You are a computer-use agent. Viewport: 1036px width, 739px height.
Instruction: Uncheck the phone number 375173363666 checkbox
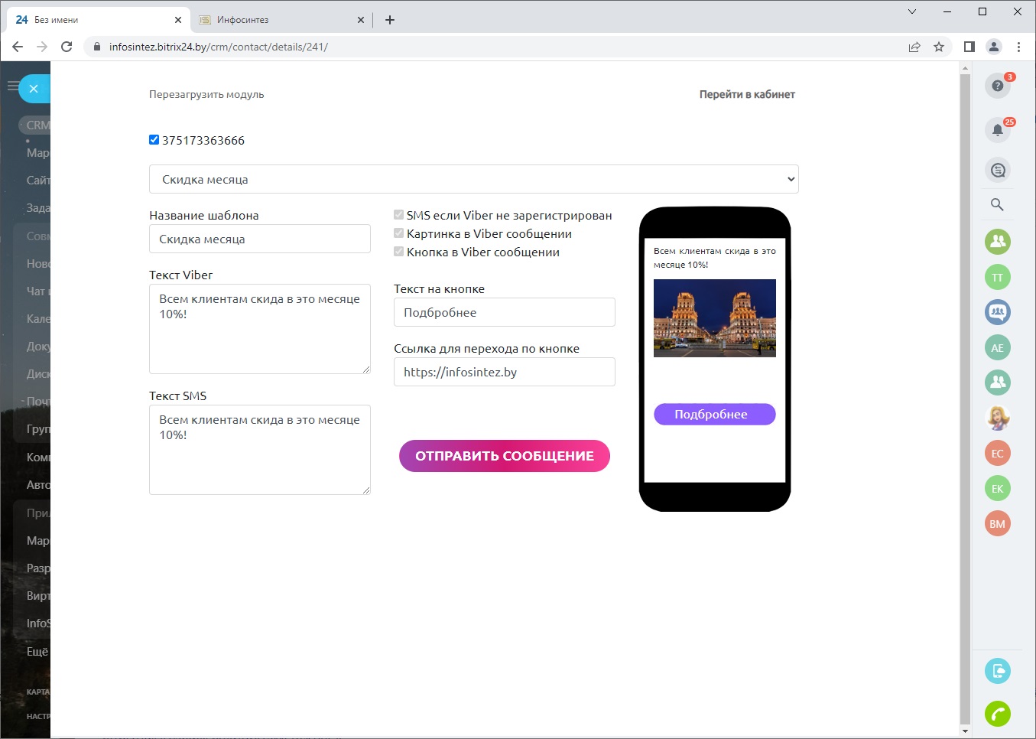click(154, 140)
